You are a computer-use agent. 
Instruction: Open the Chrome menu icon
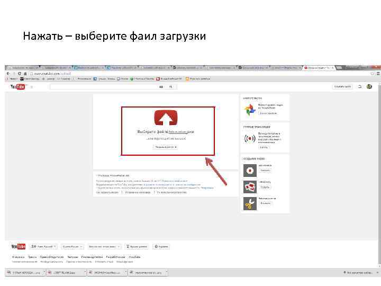pyautogui.click(x=378, y=74)
